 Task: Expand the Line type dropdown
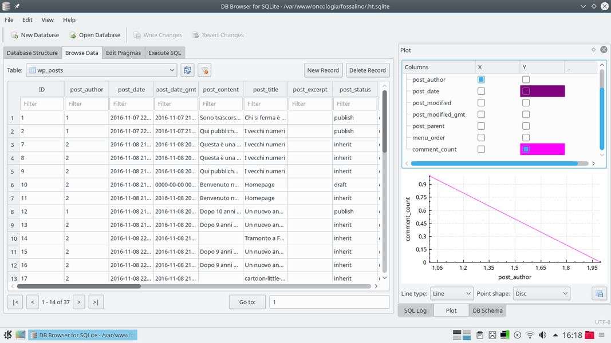tap(451, 293)
